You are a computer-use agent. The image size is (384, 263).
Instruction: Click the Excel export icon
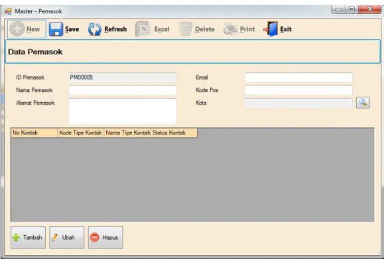pyautogui.click(x=143, y=29)
